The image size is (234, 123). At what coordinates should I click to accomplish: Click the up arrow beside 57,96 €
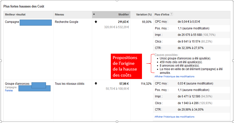[x=96, y=83]
